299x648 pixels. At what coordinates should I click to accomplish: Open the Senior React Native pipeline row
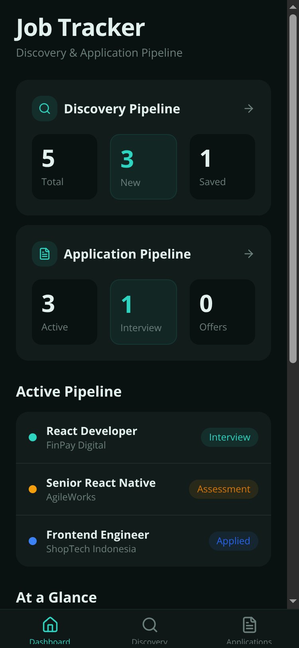144,489
